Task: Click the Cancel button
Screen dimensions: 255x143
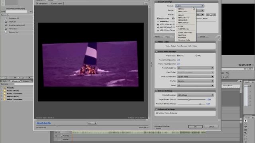Action: click(x=211, y=127)
